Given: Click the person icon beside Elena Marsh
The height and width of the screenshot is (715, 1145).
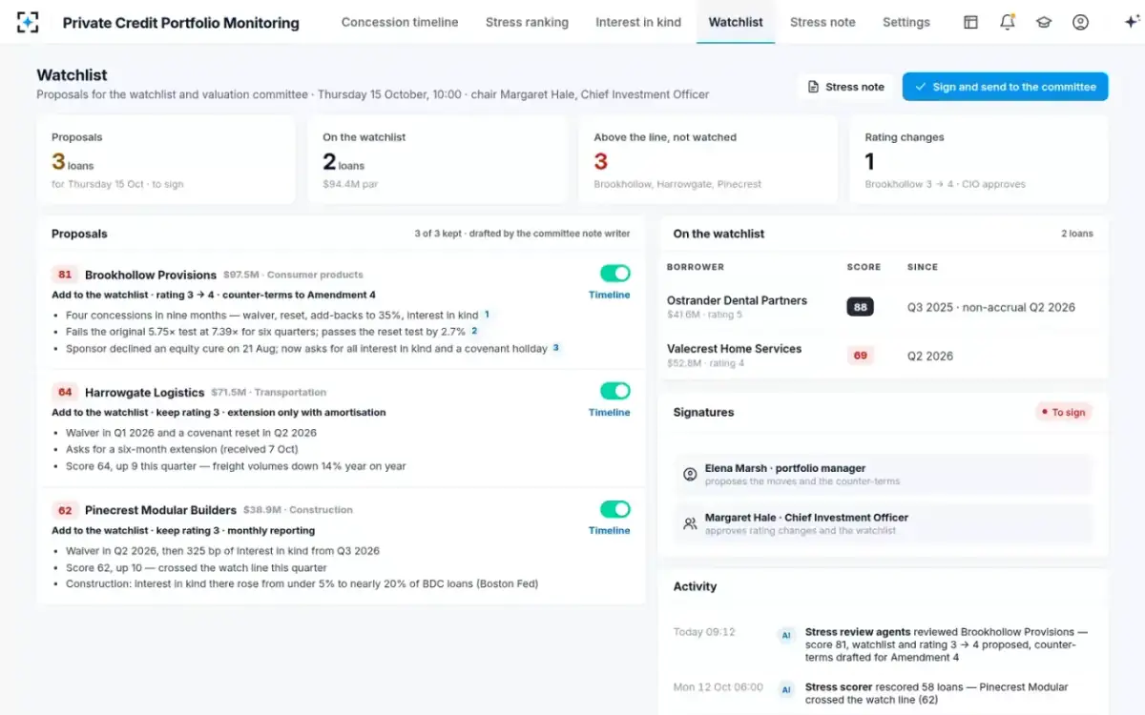Looking at the screenshot, I should pos(690,474).
